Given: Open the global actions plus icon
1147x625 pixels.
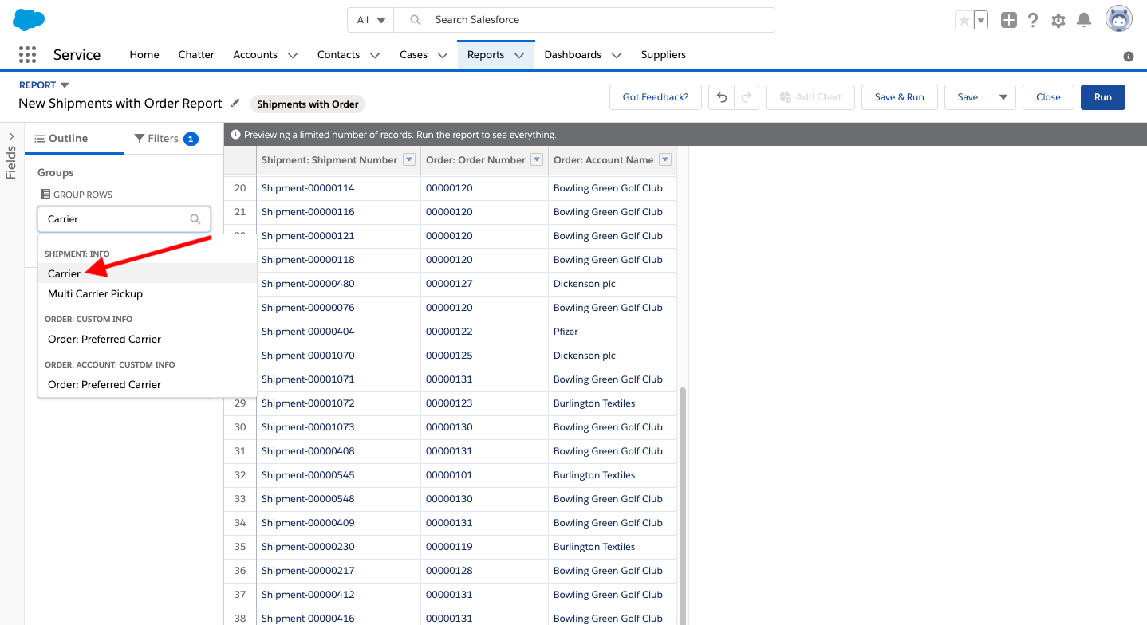Looking at the screenshot, I should point(1009,20).
